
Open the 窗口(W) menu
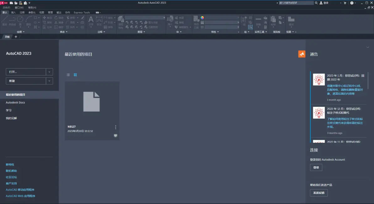click(x=19, y=8)
